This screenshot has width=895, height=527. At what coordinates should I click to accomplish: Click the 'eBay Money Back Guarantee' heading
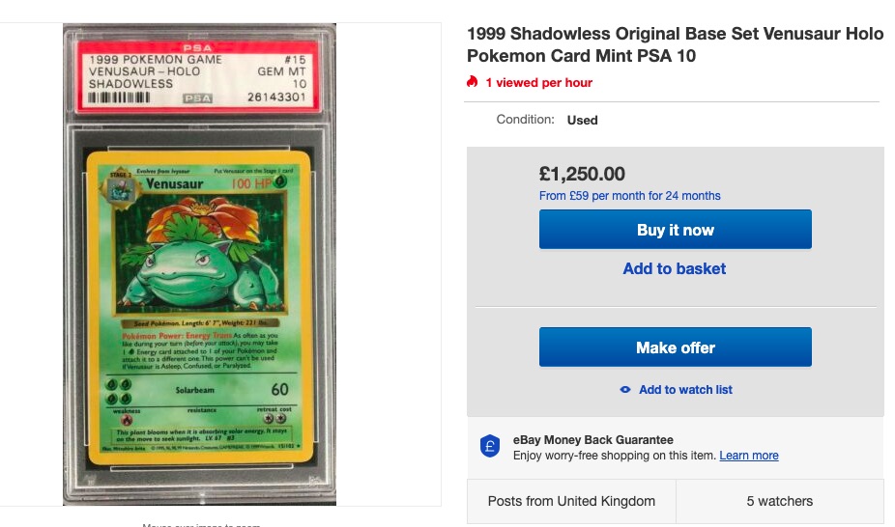coord(593,440)
